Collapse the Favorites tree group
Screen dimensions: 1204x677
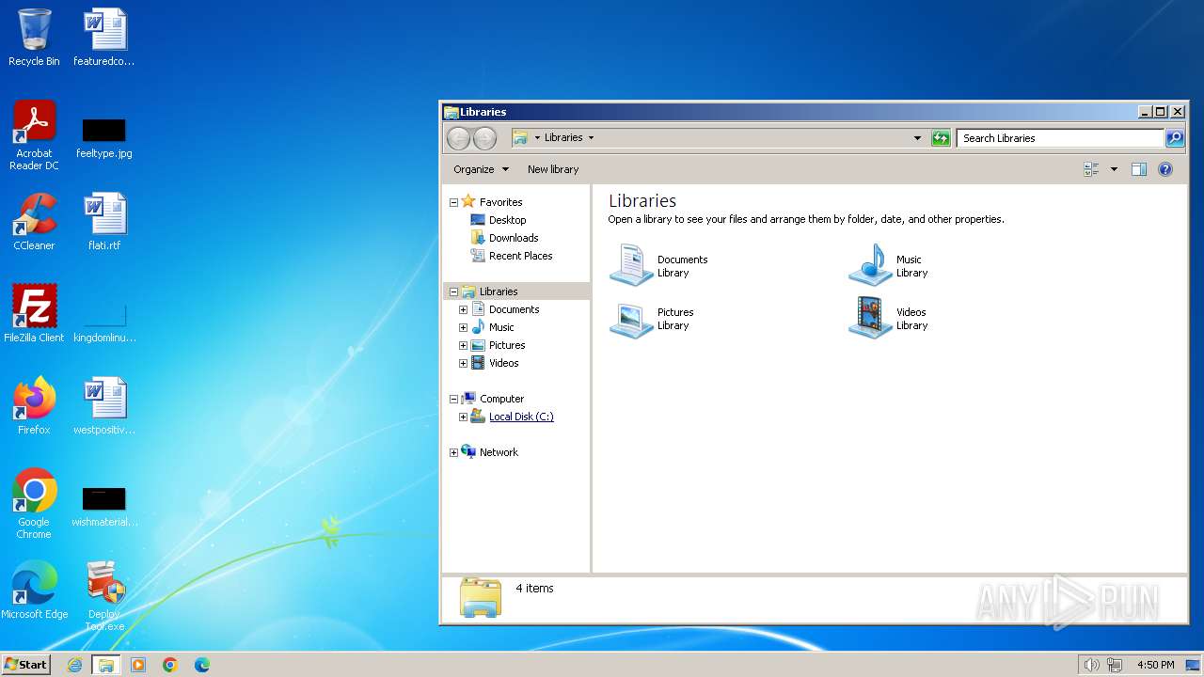453,202
